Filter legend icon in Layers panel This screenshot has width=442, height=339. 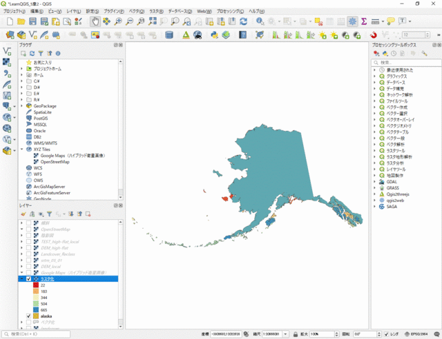49,214
